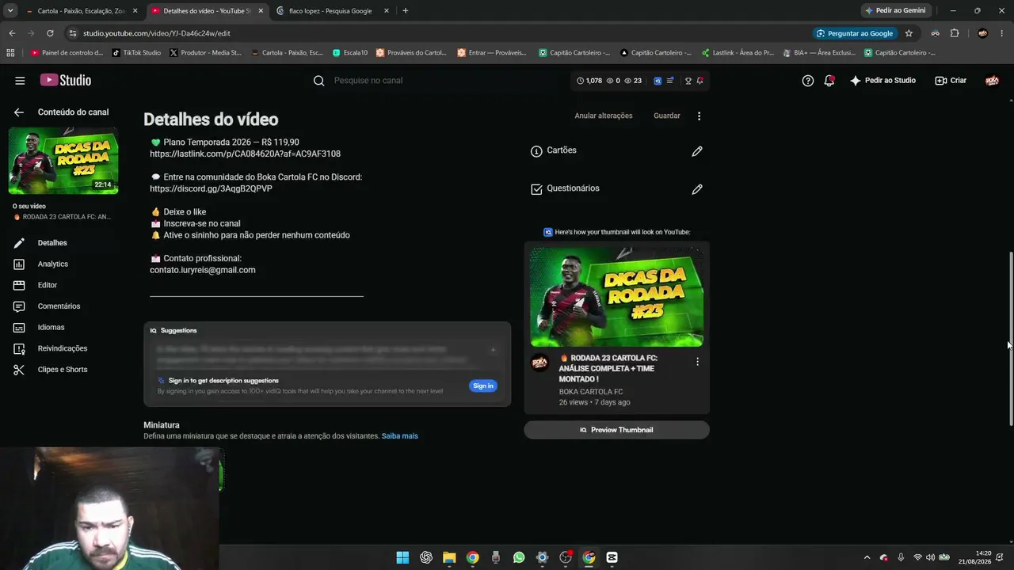Viewport: 1014px width, 570px height.
Task: Open the Lastlink - Área do Pr... bookmark
Action: pyautogui.click(x=738, y=53)
